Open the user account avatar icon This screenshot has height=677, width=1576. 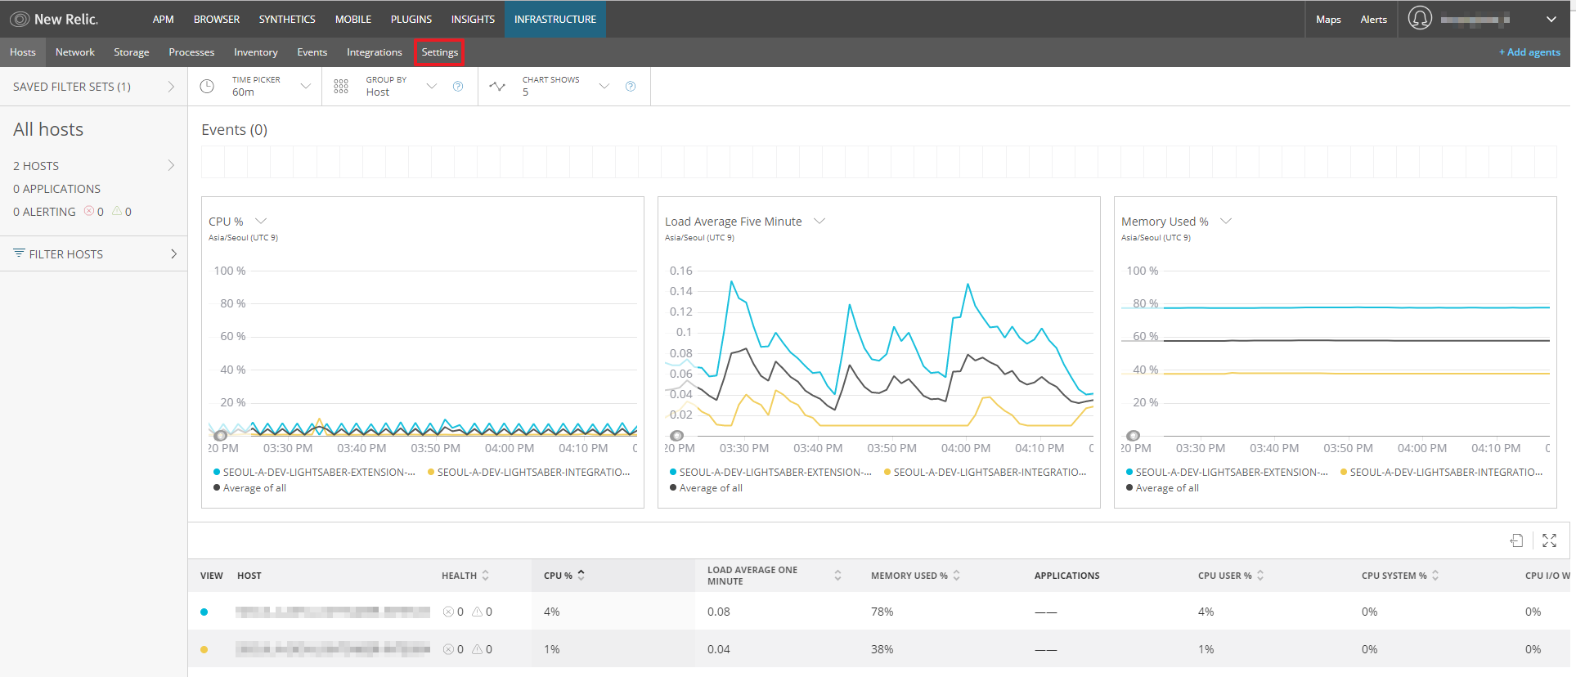pyautogui.click(x=1420, y=18)
